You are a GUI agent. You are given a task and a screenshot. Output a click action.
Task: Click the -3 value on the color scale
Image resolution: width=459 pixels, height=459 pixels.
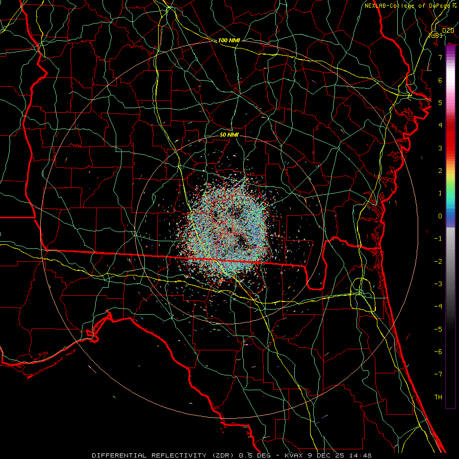(x=438, y=284)
